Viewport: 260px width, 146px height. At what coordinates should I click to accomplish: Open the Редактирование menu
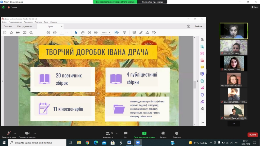(15, 22)
